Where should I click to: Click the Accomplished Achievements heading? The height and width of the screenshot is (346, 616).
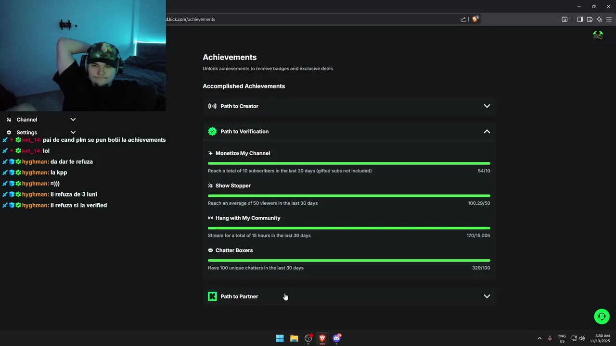tap(244, 86)
